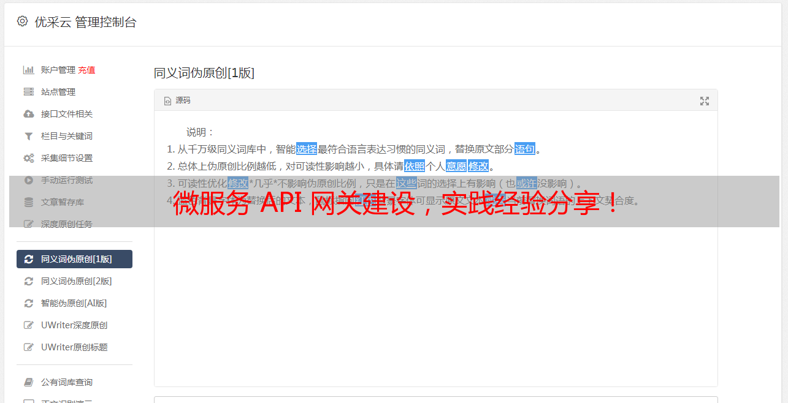Click the book icon for 公有词库查询
This screenshot has height=403, width=788.
coord(28,382)
